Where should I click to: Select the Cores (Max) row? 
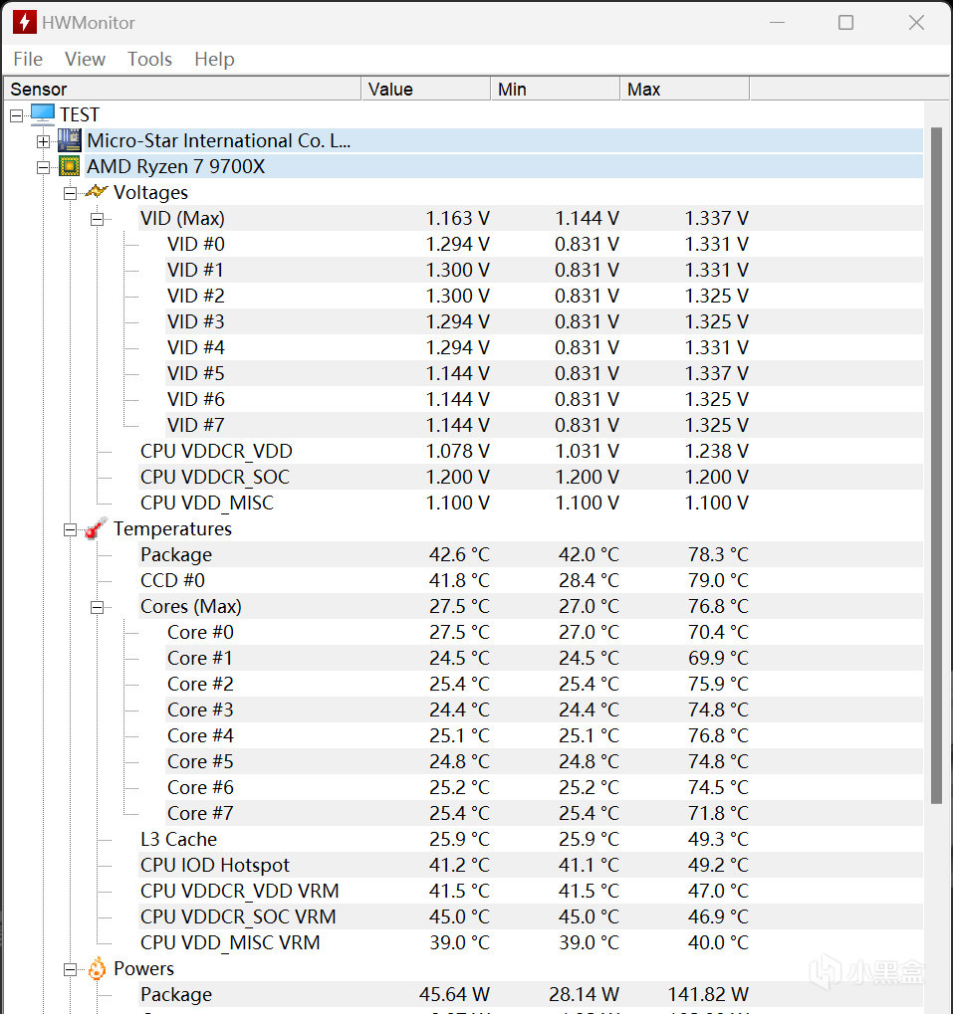(531, 606)
